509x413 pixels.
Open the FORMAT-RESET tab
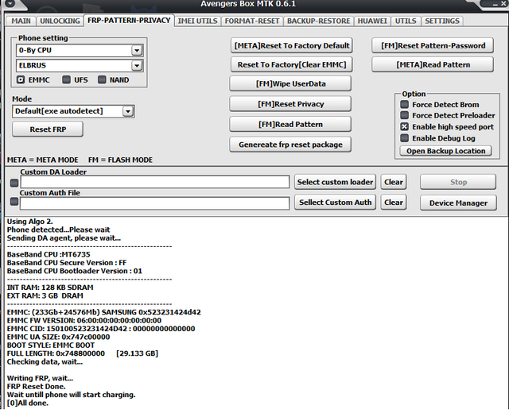click(252, 21)
